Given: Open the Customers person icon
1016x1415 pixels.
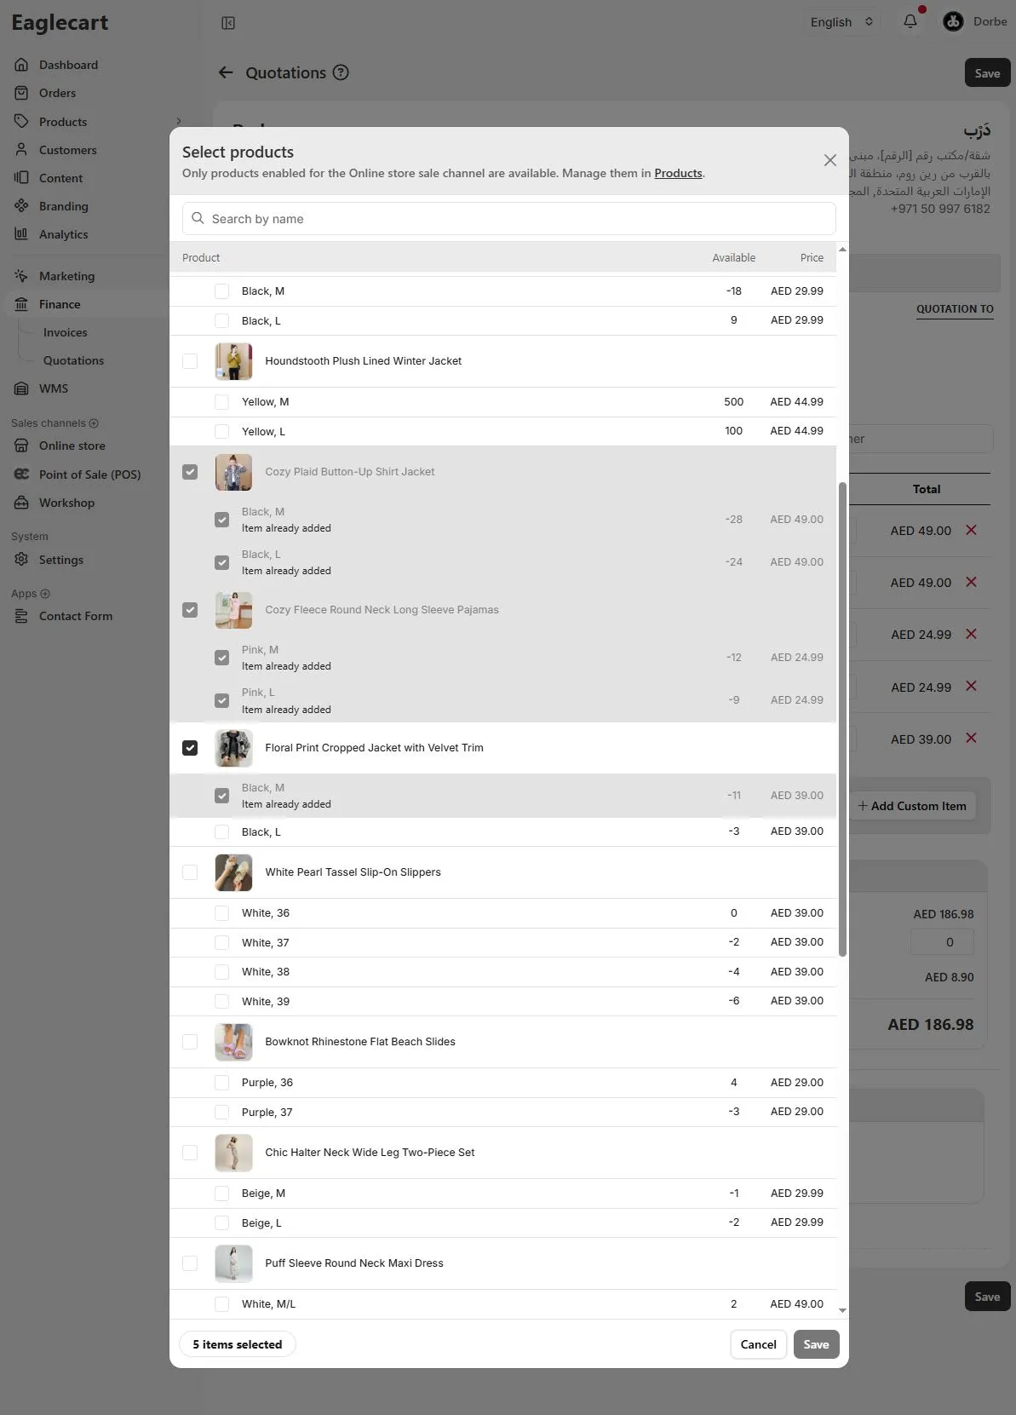Looking at the screenshot, I should point(21,149).
